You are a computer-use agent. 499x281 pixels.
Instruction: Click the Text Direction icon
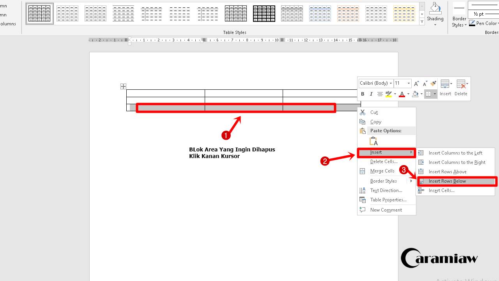(x=363, y=190)
